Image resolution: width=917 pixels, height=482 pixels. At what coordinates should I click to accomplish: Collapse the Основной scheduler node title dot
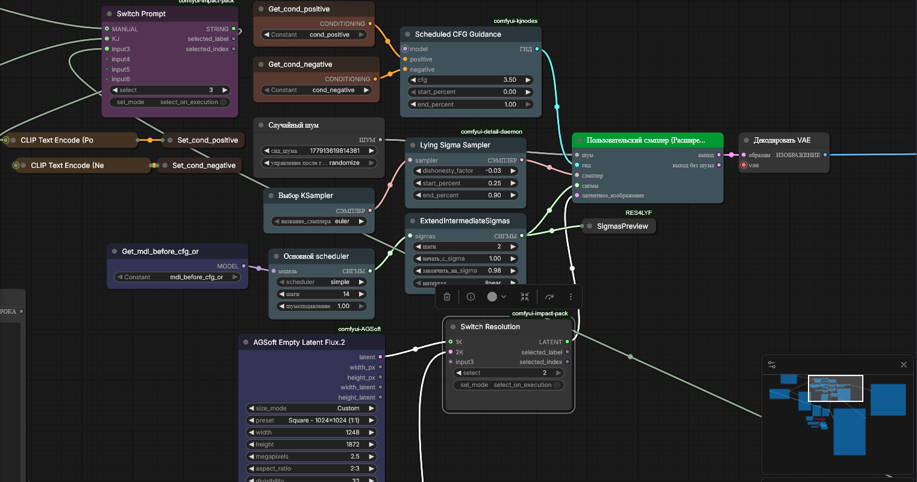[276, 256]
